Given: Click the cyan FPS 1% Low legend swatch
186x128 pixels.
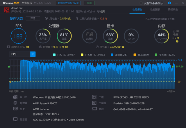Looking at the screenshot, I should click(54, 55).
